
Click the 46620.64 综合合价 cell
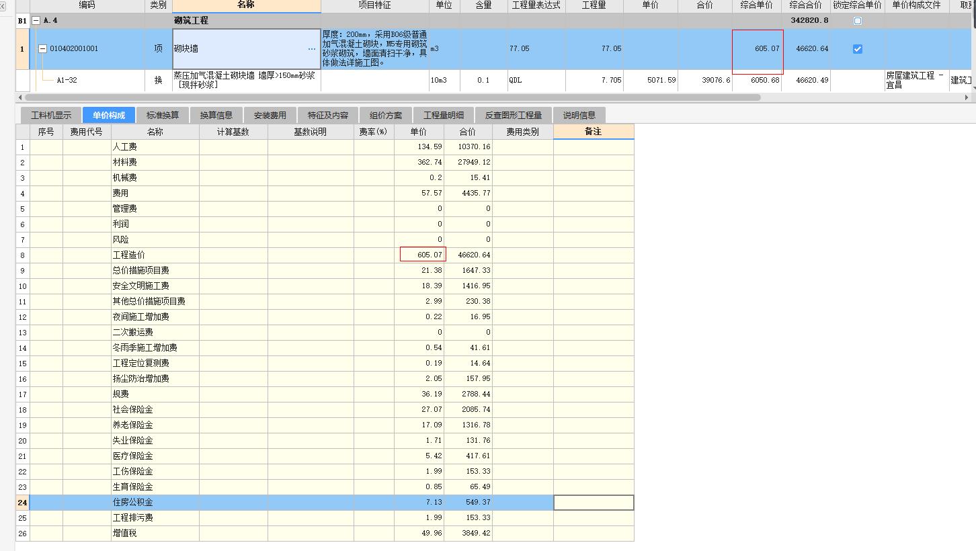(806, 49)
